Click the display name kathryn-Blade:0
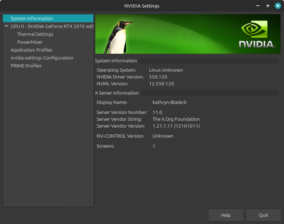The height and width of the screenshot is (224, 284). point(169,103)
